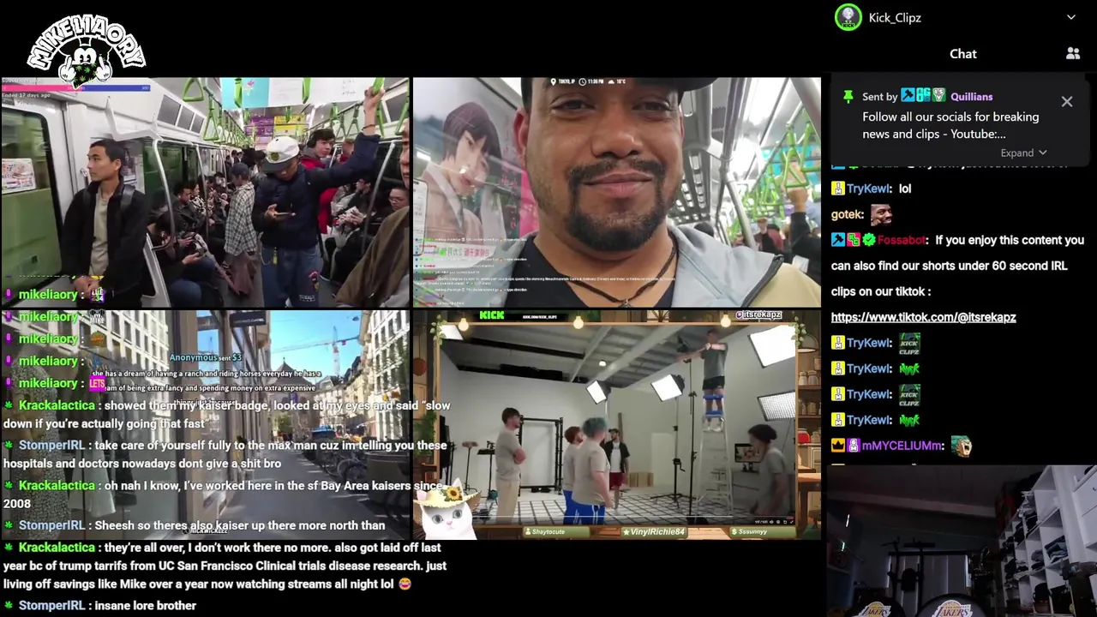Open the viewer list icon beside Chat
The height and width of the screenshot is (617, 1097).
click(1073, 53)
